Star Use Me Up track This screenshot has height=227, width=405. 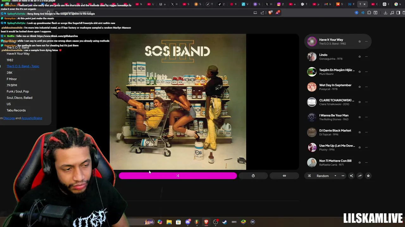pyautogui.click(x=359, y=147)
